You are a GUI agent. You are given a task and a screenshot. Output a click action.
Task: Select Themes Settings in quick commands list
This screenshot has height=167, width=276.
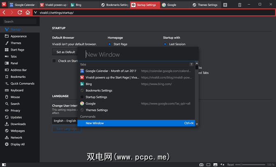tap(136, 110)
